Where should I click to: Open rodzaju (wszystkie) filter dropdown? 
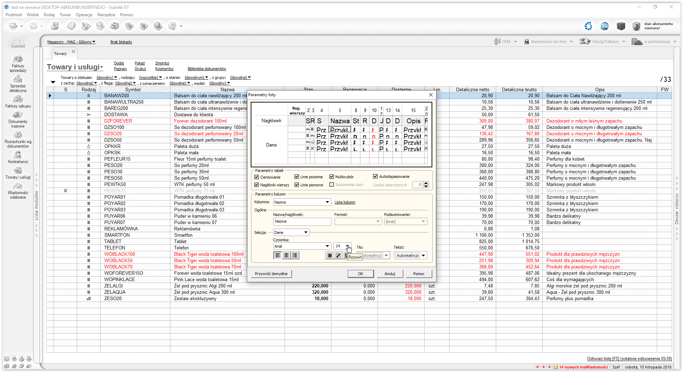pos(151,77)
